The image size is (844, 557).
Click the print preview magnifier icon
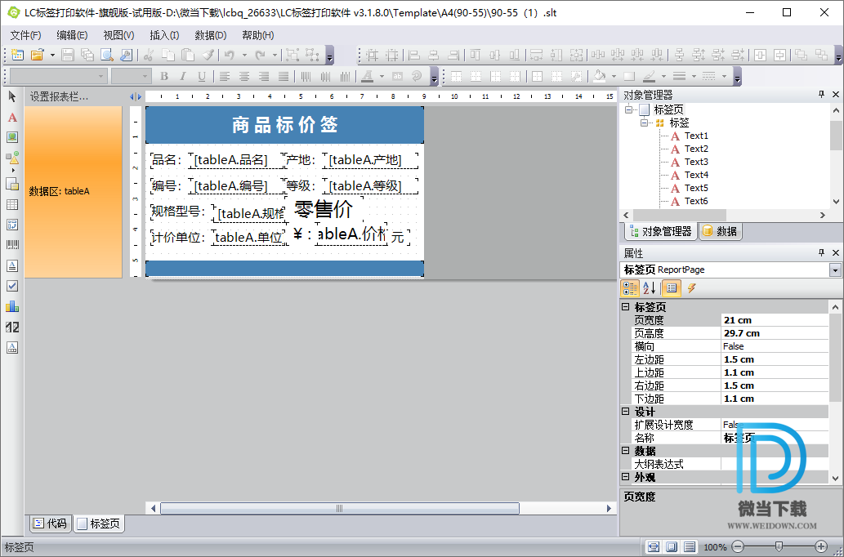[107, 55]
